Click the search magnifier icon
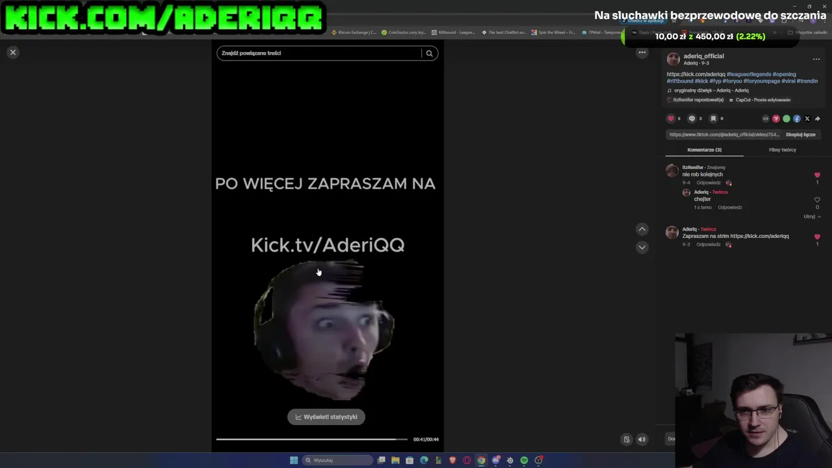 429,53
